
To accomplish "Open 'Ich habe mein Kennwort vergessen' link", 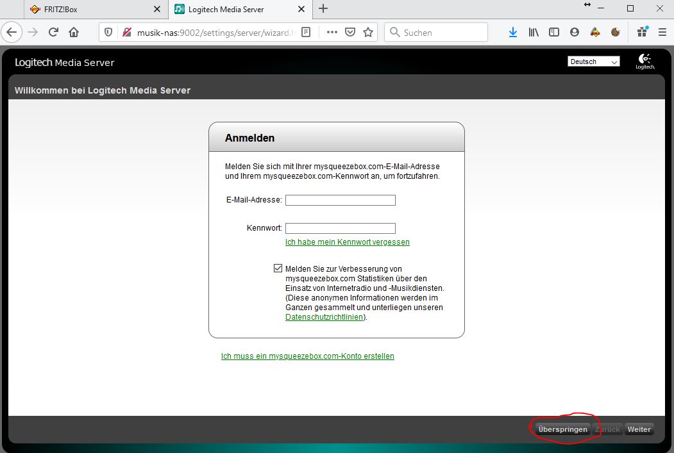I will pyautogui.click(x=348, y=242).
